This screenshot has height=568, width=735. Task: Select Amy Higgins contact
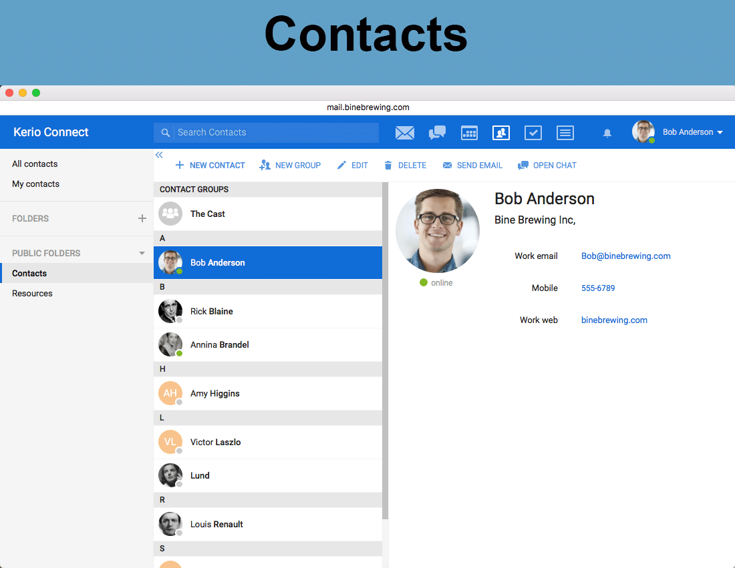pyautogui.click(x=268, y=393)
